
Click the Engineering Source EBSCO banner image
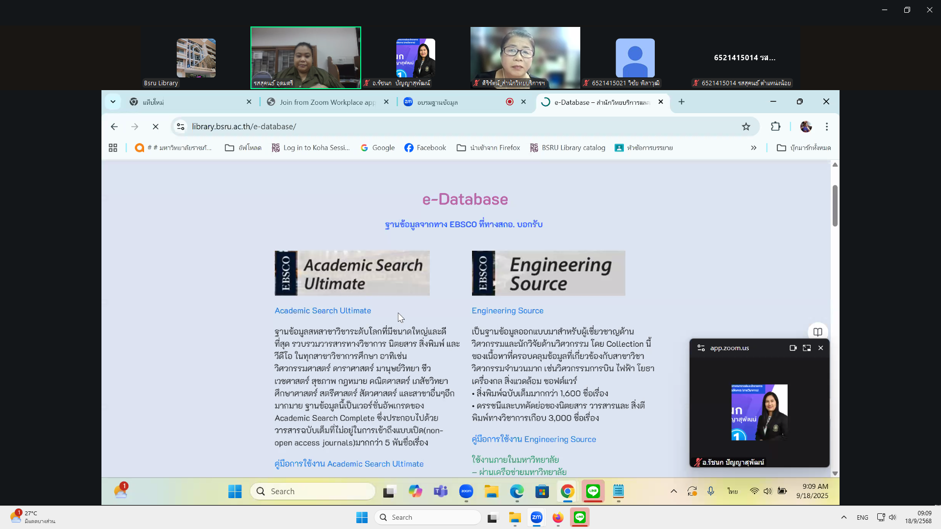(x=548, y=273)
